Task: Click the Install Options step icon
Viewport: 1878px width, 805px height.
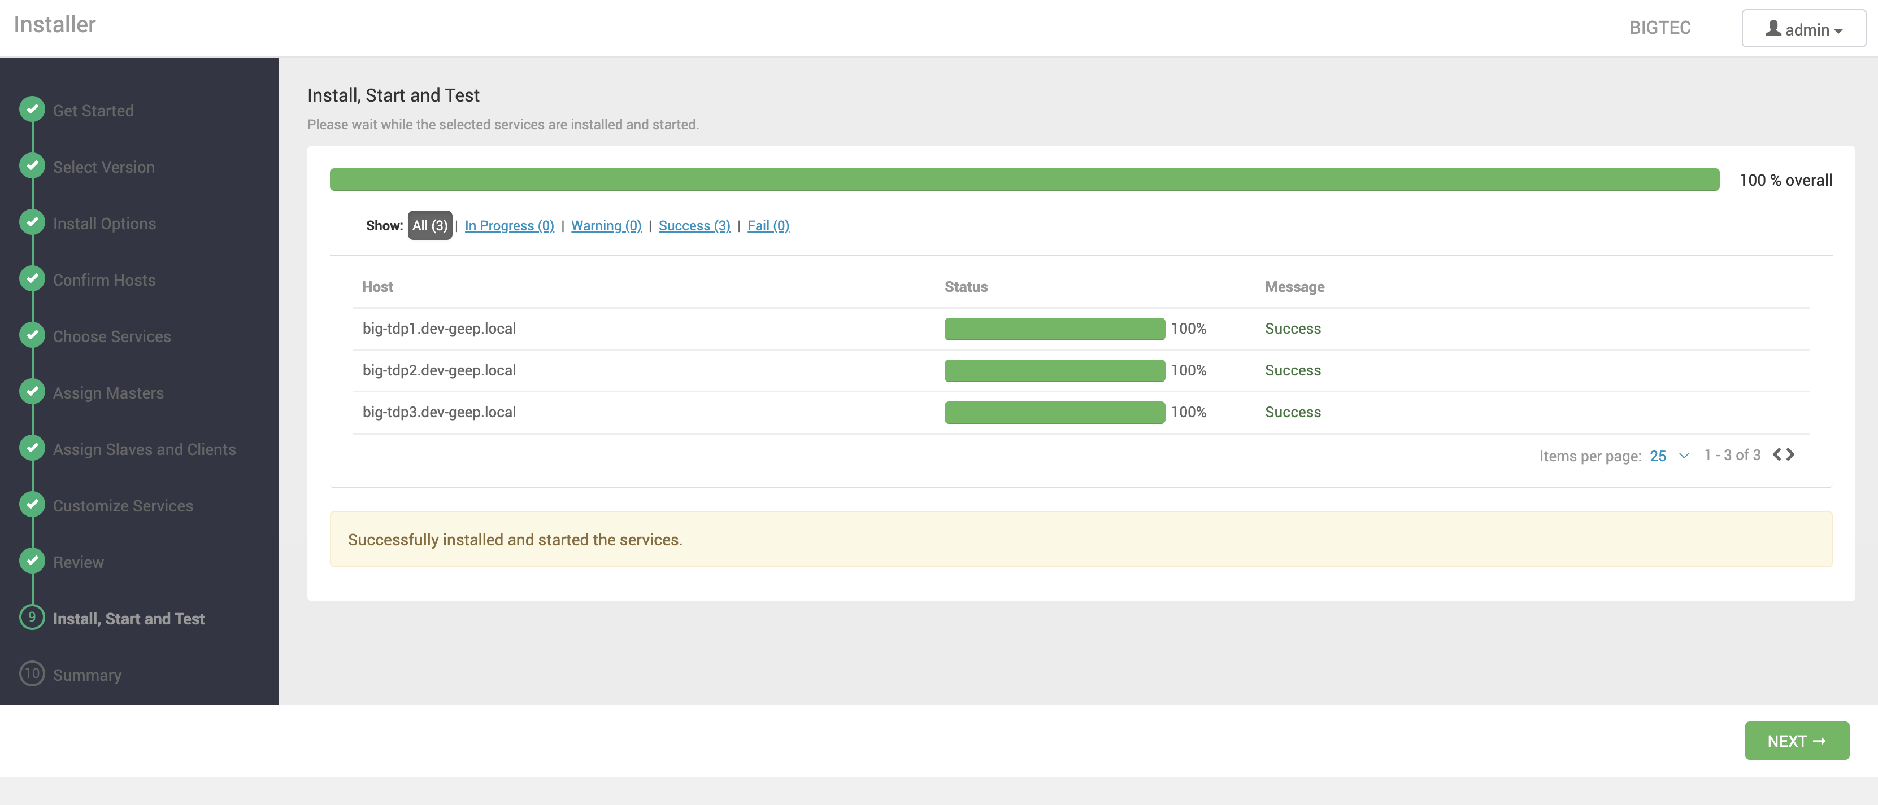Action: (x=32, y=221)
